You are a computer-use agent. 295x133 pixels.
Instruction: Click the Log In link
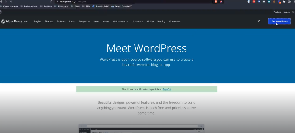(x=287, y=12)
